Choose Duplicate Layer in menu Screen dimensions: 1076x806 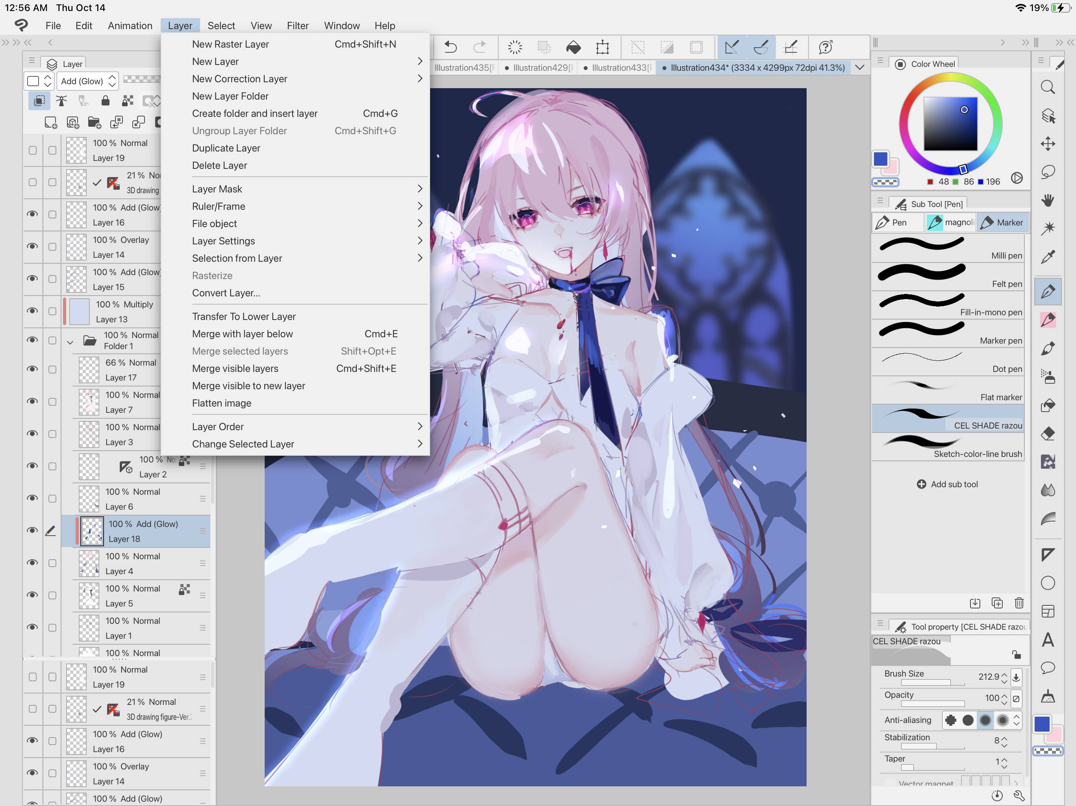click(x=226, y=148)
